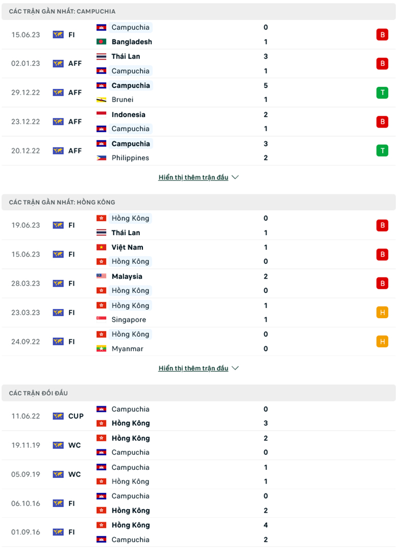Open the Hiển thị thêm trận đấu link

pyautogui.click(x=194, y=177)
